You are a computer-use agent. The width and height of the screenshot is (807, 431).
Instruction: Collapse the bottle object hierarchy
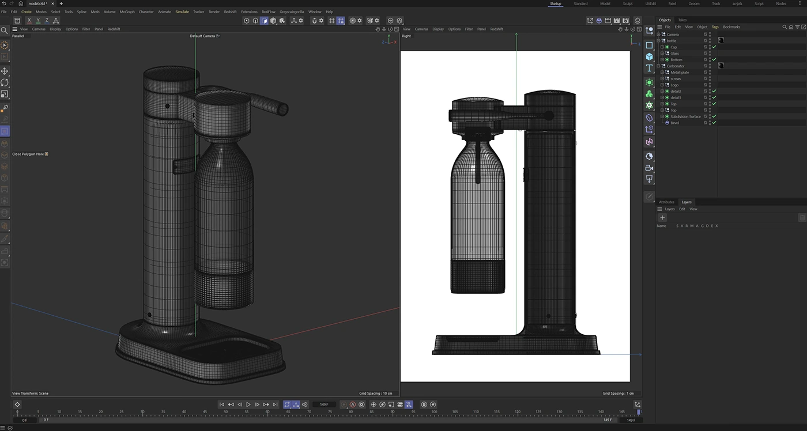coord(658,41)
